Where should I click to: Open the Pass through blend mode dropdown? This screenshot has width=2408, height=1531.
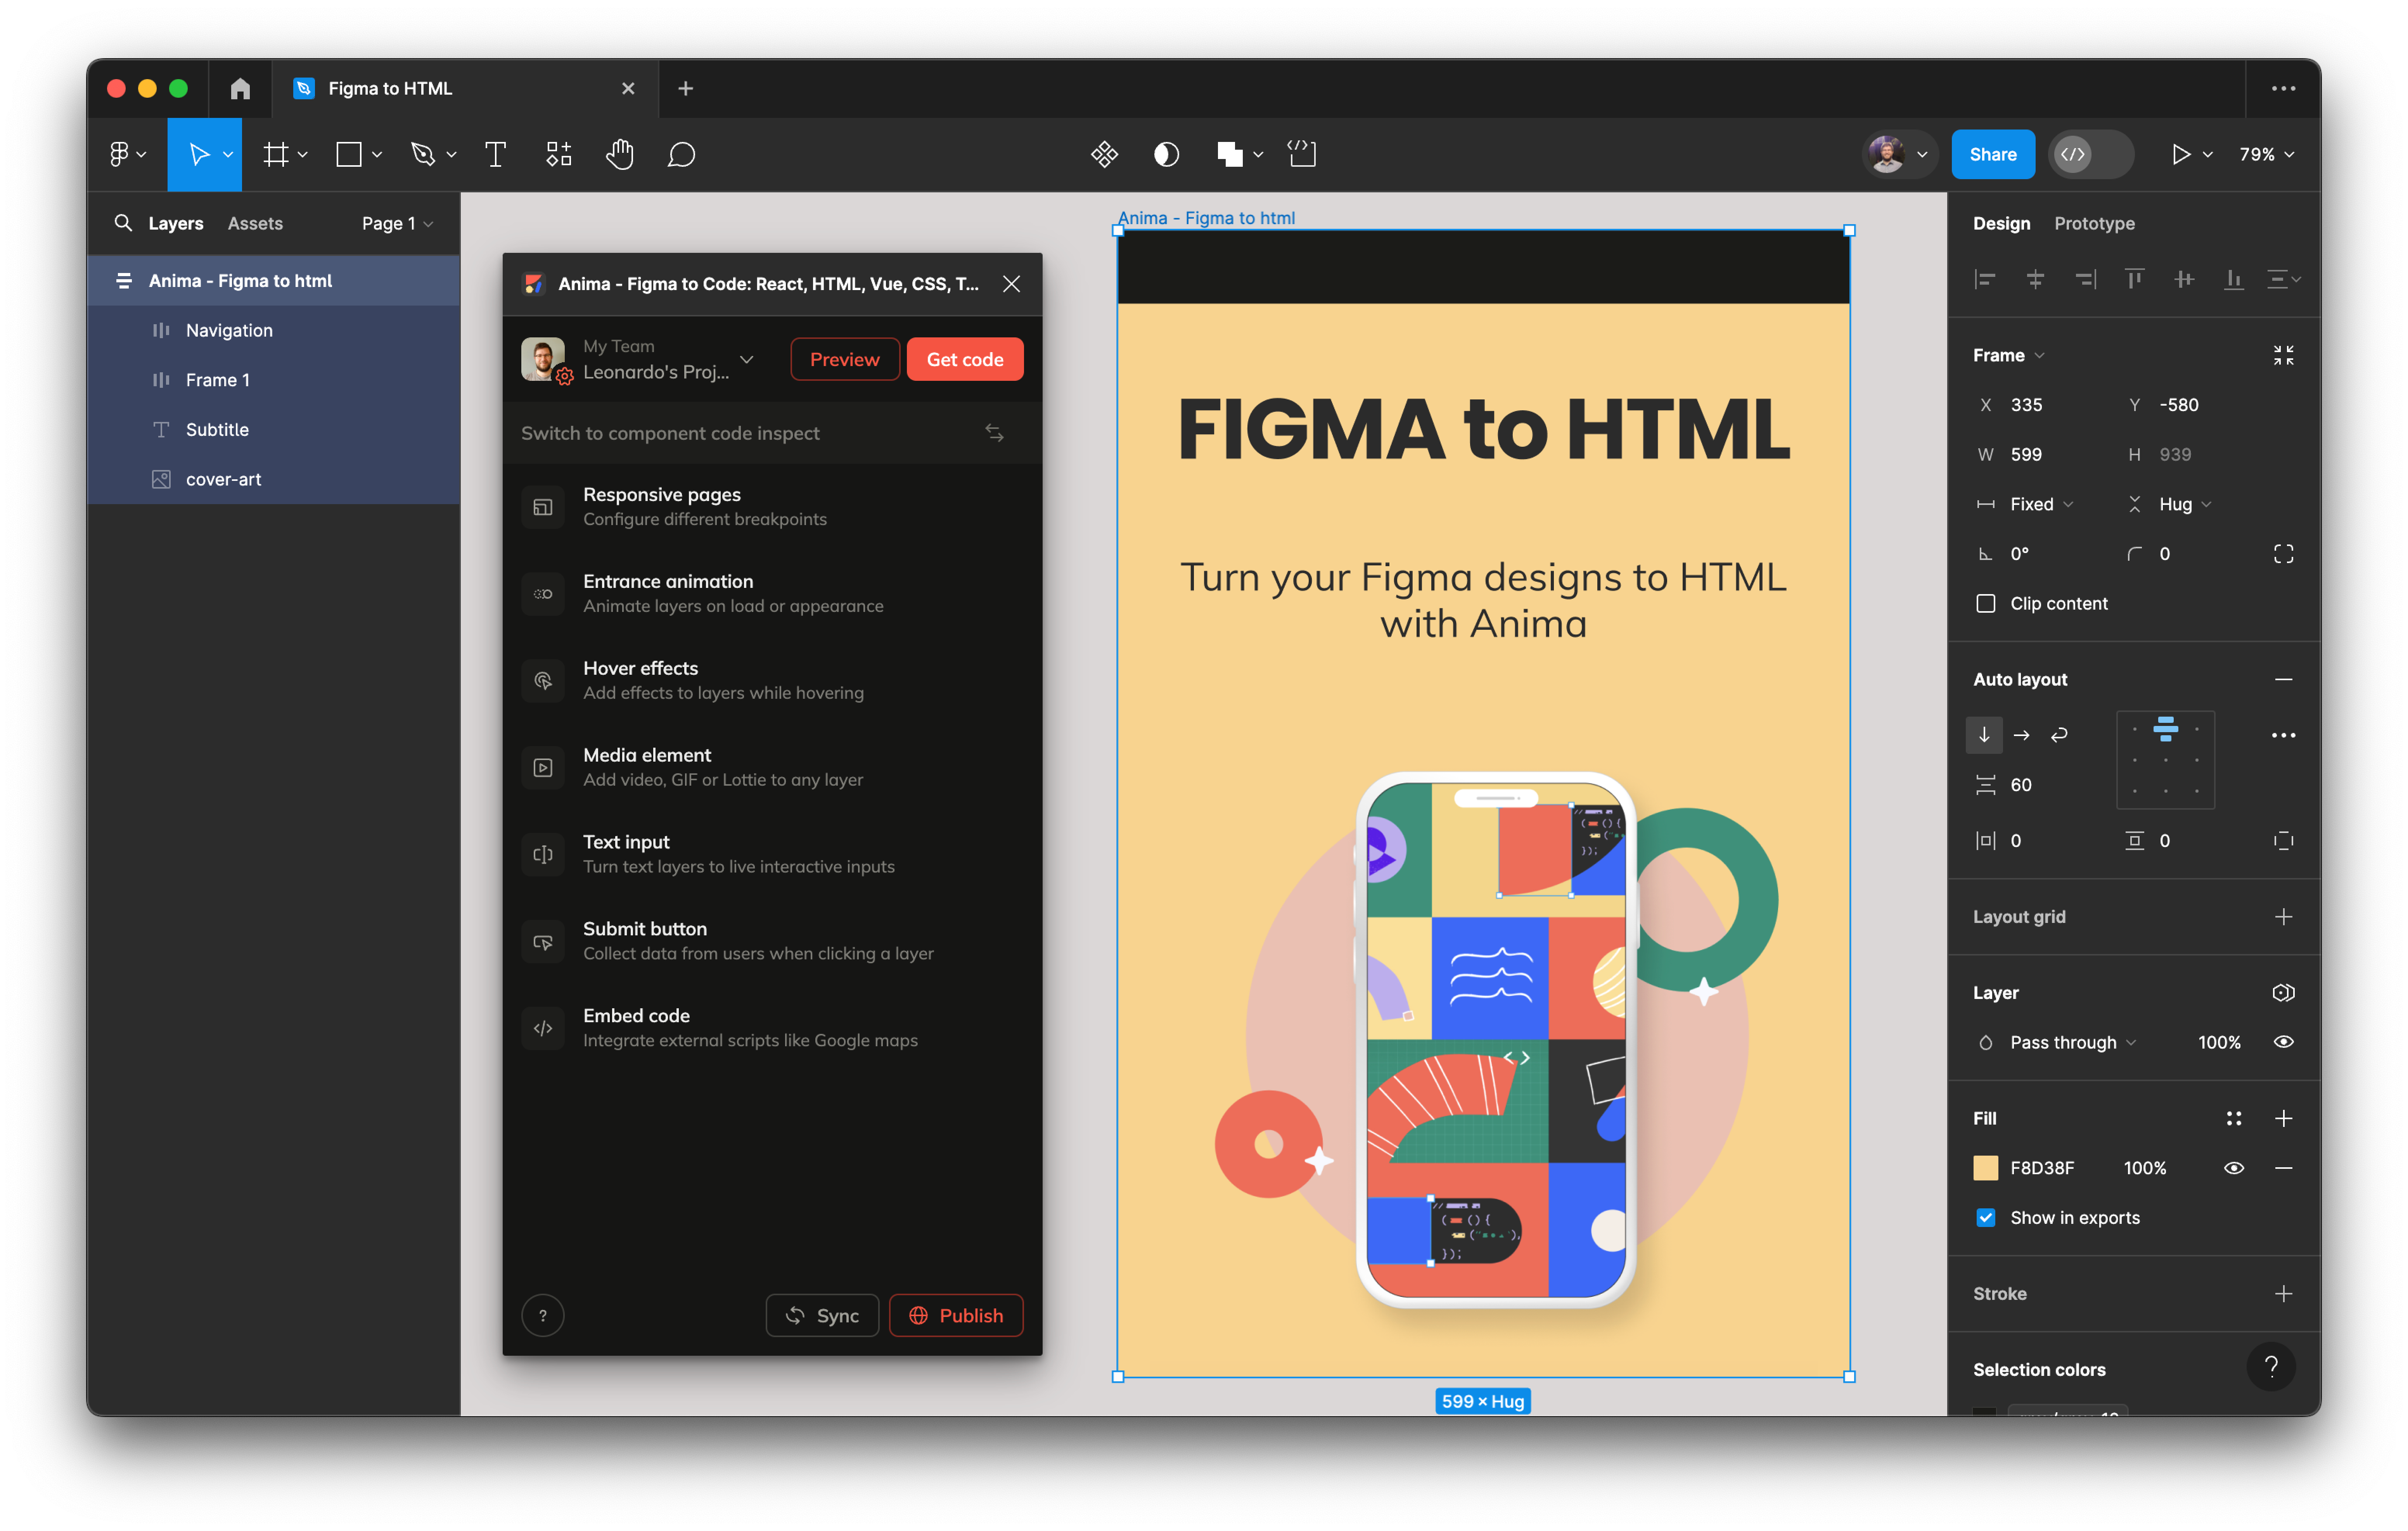(2064, 1042)
